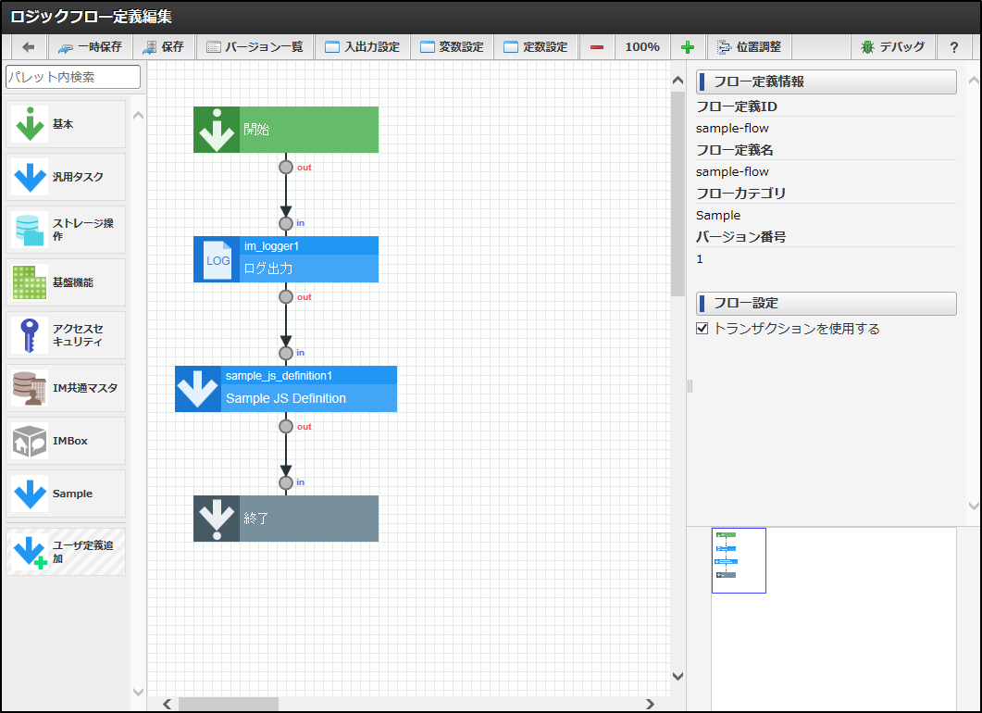Screen dimensions: 982x713
Task: Click the palette scroll down chevron
Action: click(139, 692)
